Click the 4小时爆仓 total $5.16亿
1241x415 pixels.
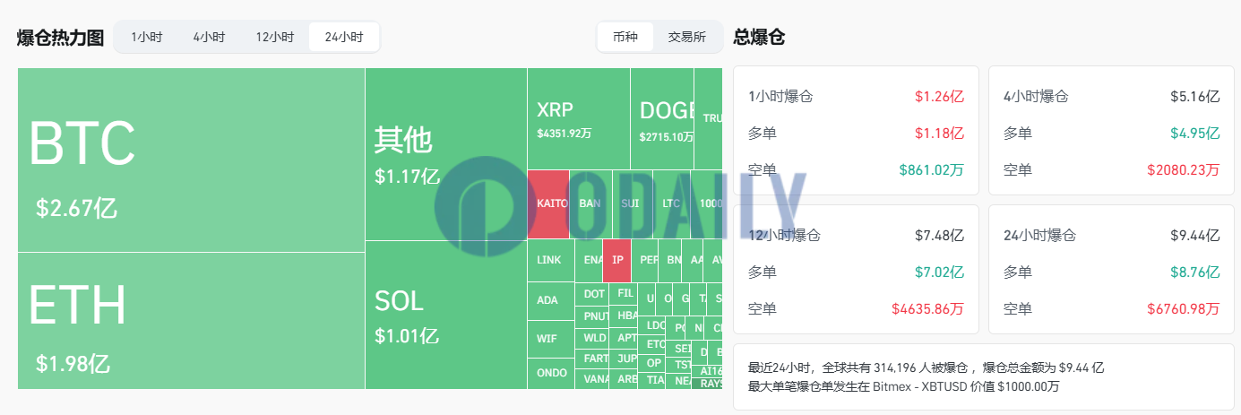[1195, 97]
